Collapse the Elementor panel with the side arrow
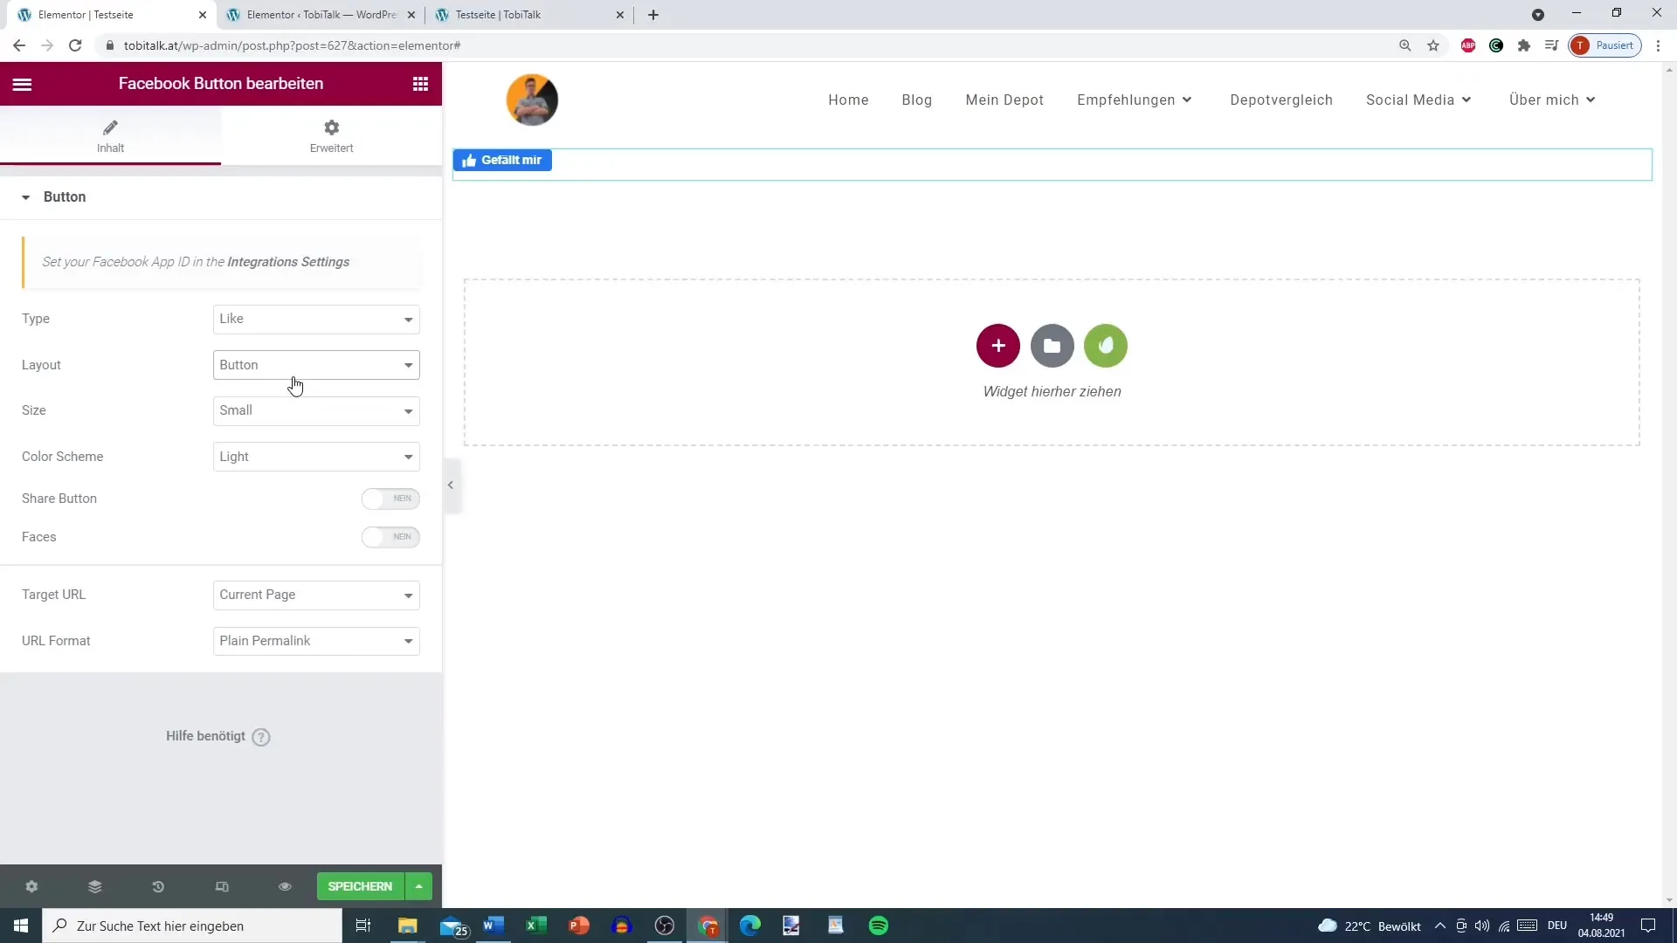 [x=451, y=485]
